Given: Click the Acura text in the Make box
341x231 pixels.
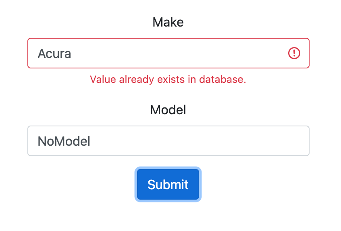Looking at the screenshot, I should click(54, 54).
